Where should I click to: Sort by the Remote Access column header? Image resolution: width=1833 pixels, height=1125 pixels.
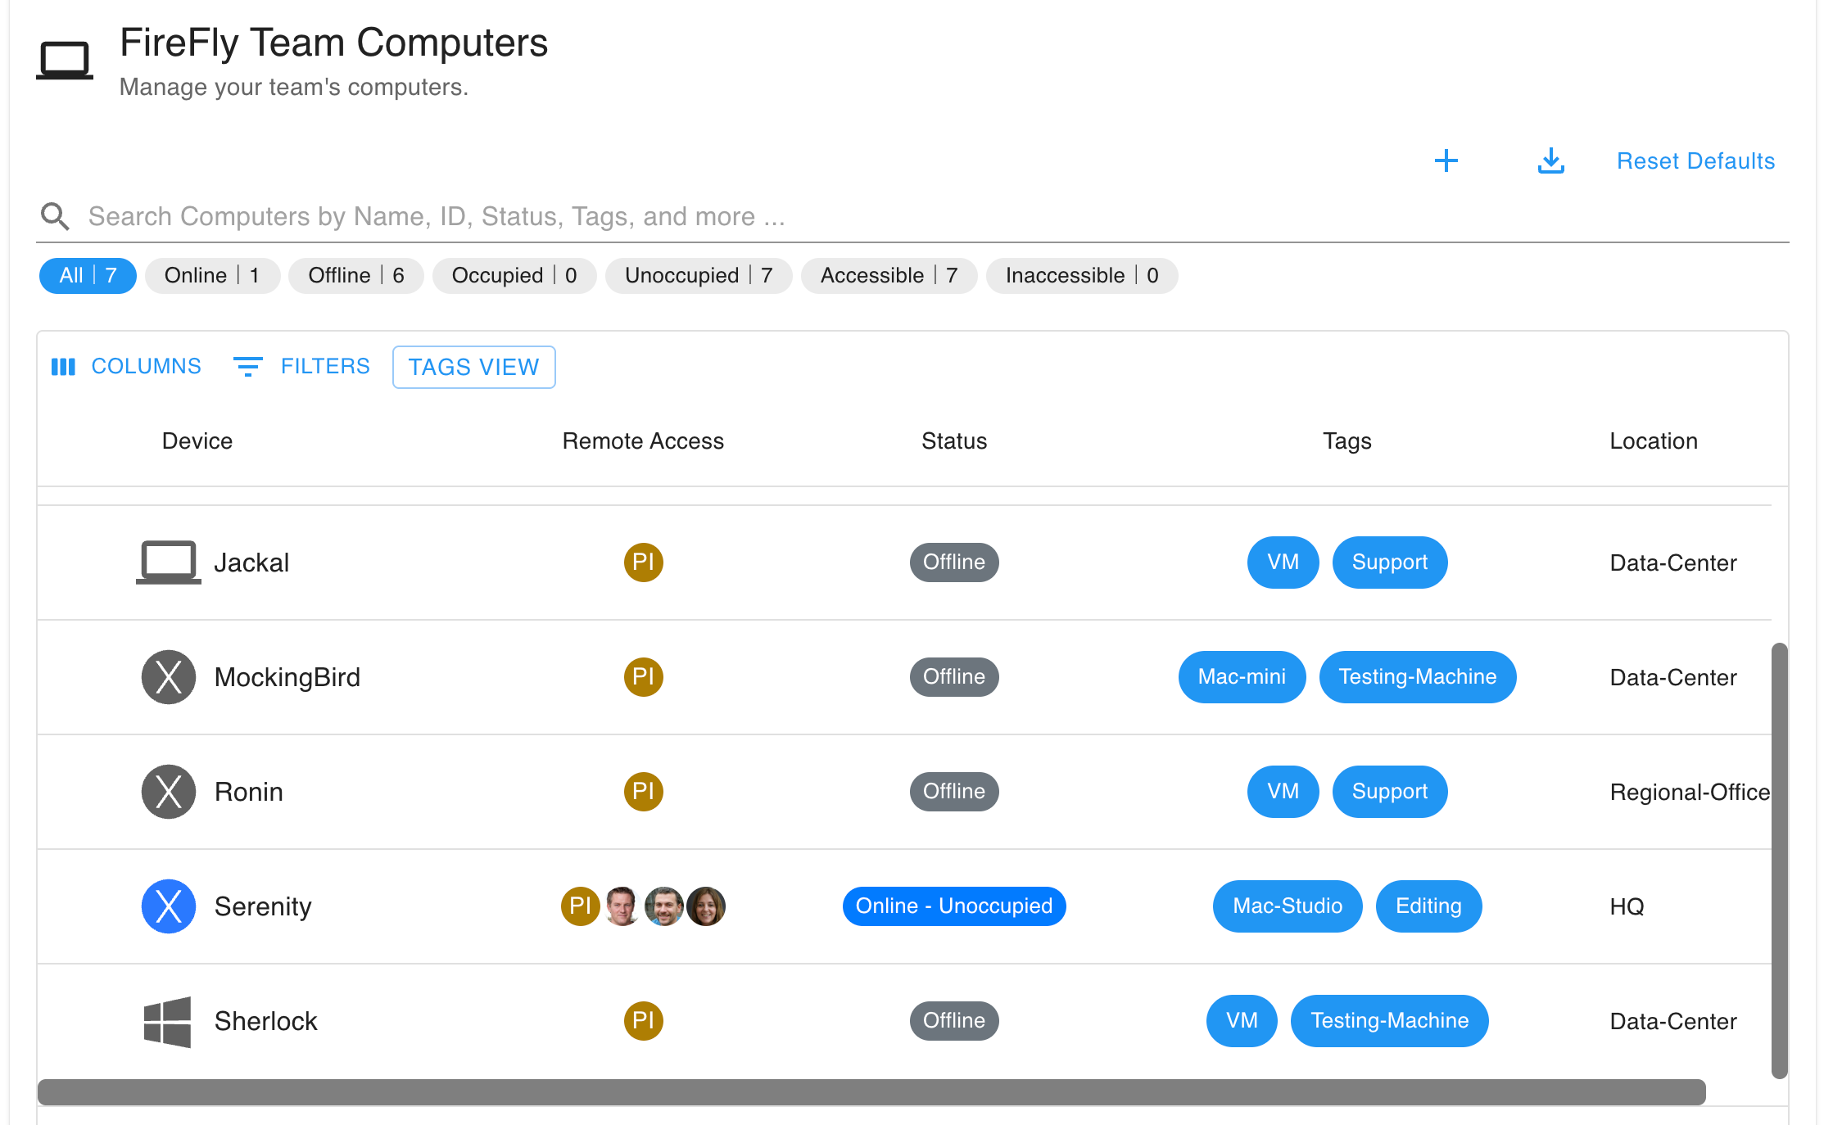click(x=643, y=441)
